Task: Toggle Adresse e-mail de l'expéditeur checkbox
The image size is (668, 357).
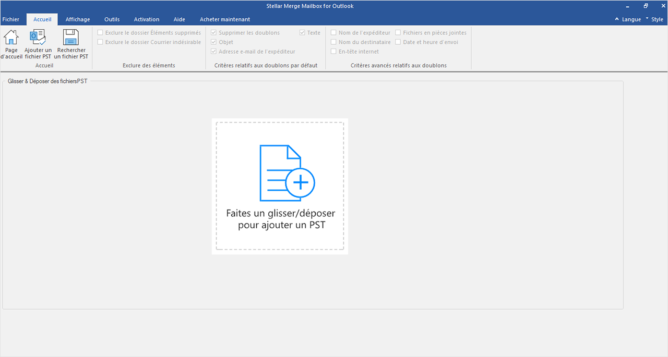Action: (214, 52)
